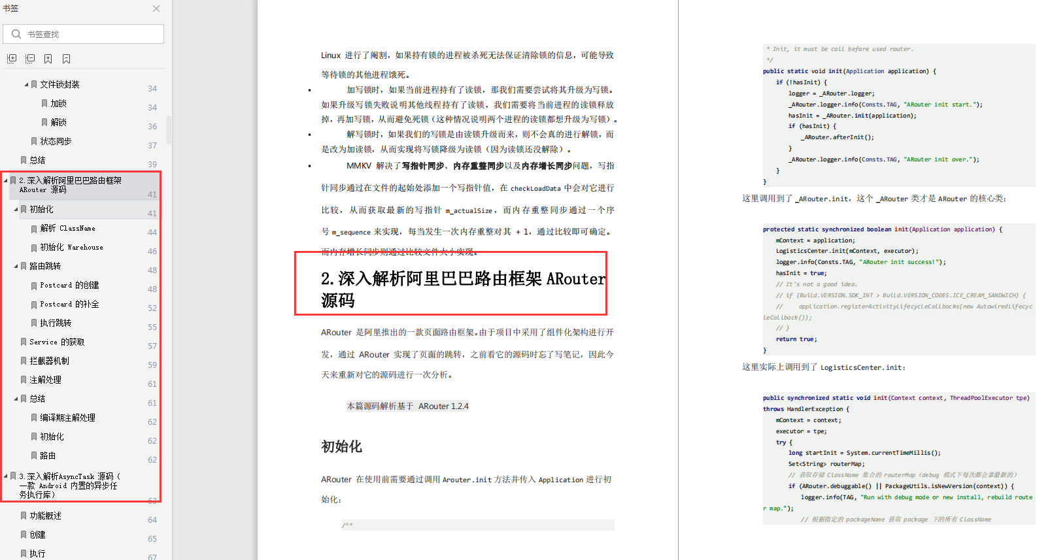This screenshot has height=560, width=1052.
Task: Click the collapse all bookmarks icon
Action: tap(30, 59)
